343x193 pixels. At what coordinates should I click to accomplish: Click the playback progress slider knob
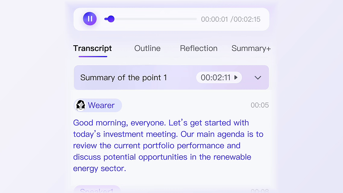111,19
